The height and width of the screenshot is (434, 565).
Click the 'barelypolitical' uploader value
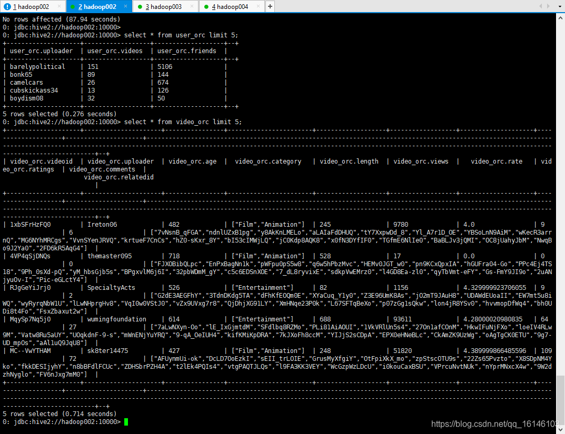37,67
